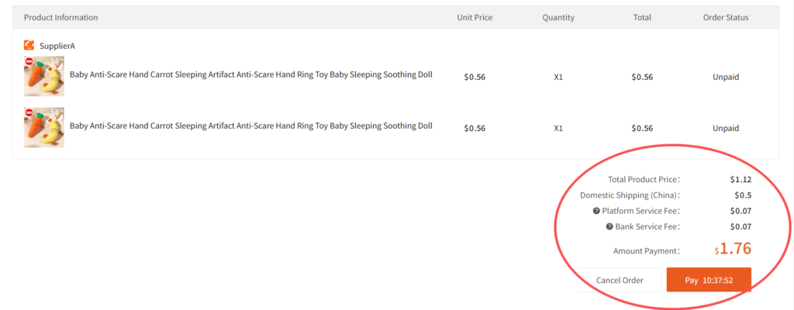The height and width of the screenshot is (310, 794).
Task: Open the SupplierA supplier link
Action: pyautogui.click(x=57, y=46)
